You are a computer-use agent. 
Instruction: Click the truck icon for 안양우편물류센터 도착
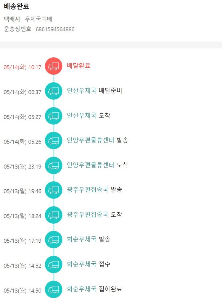(54, 166)
